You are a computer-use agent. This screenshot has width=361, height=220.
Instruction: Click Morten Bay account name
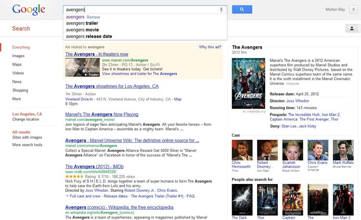[x=335, y=10]
